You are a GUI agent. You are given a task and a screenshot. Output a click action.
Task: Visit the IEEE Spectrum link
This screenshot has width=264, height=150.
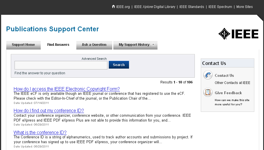[x=220, y=7]
